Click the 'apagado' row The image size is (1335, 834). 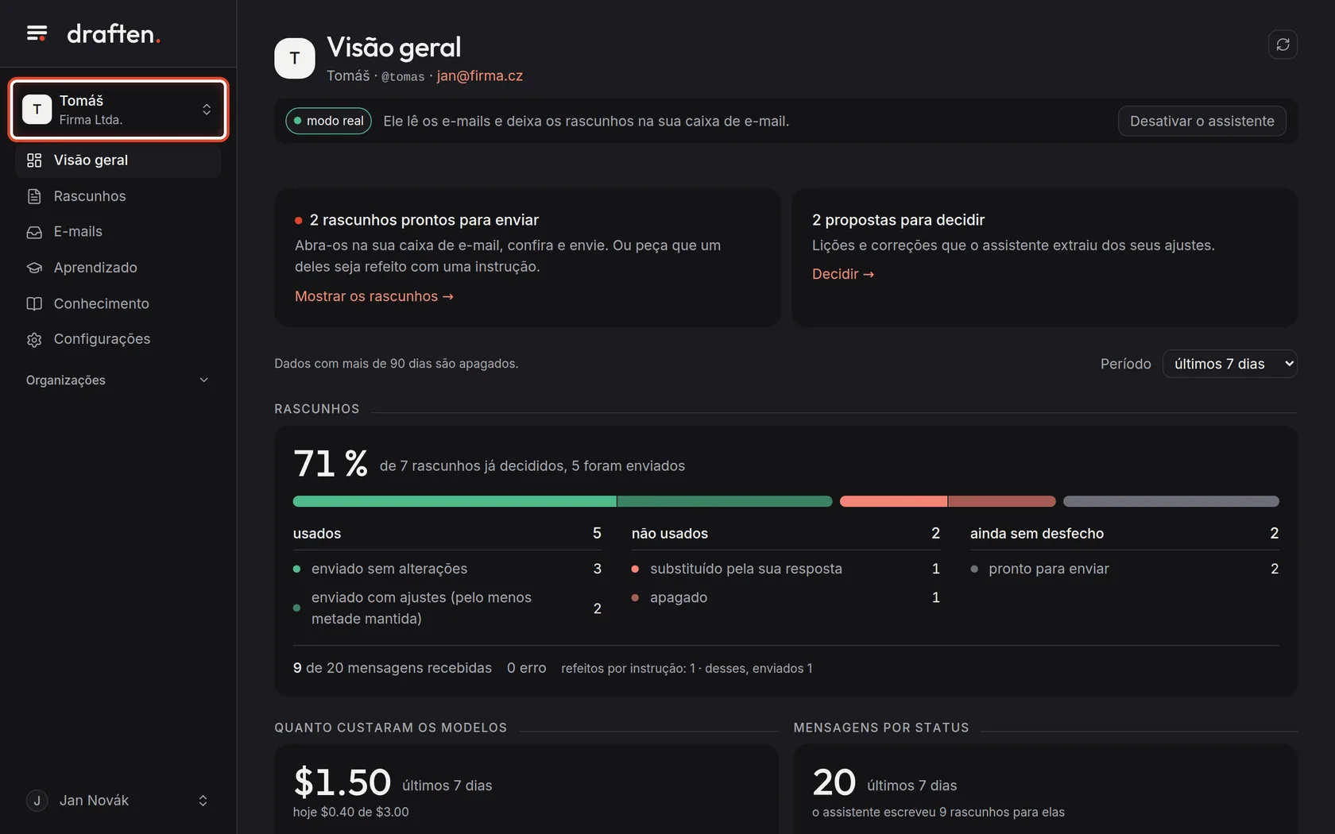click(x=786, y=597)
